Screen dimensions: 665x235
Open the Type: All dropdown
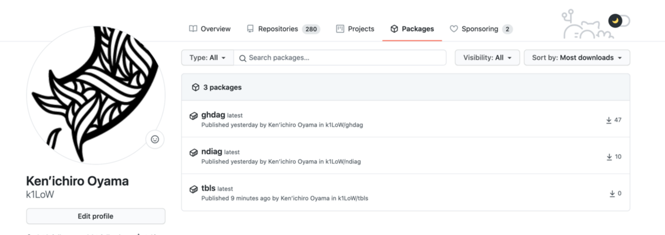(x=207, y=58)
